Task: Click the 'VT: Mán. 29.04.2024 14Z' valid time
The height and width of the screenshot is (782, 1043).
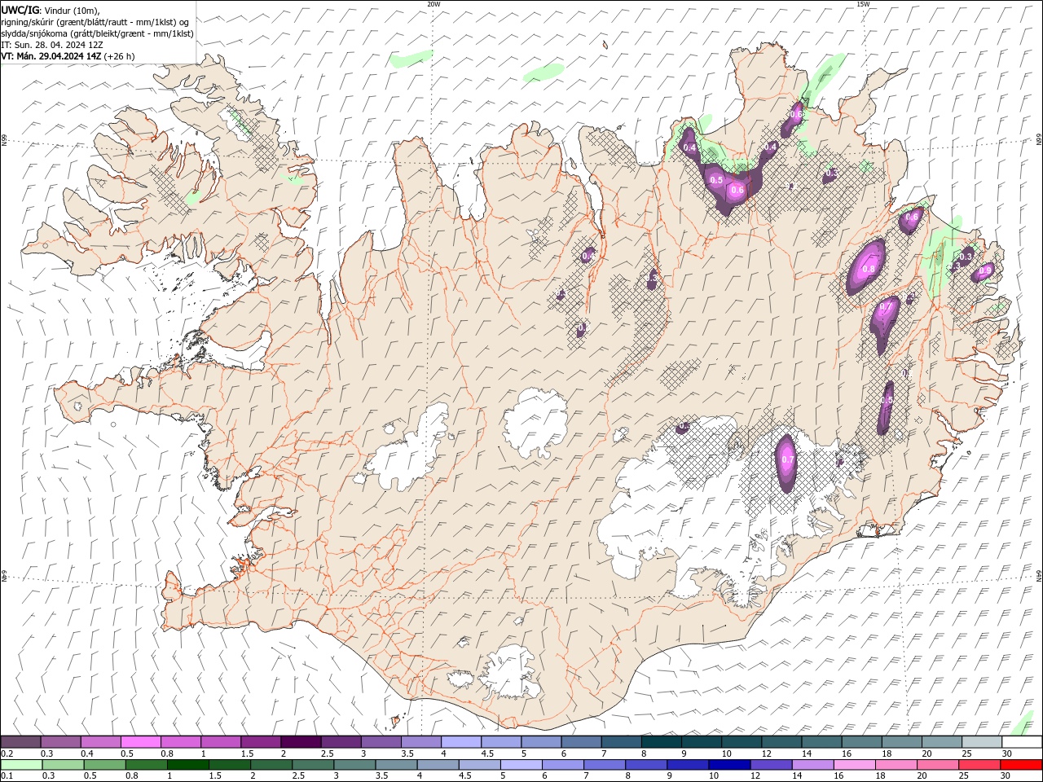Action: [x=51, y=56]
